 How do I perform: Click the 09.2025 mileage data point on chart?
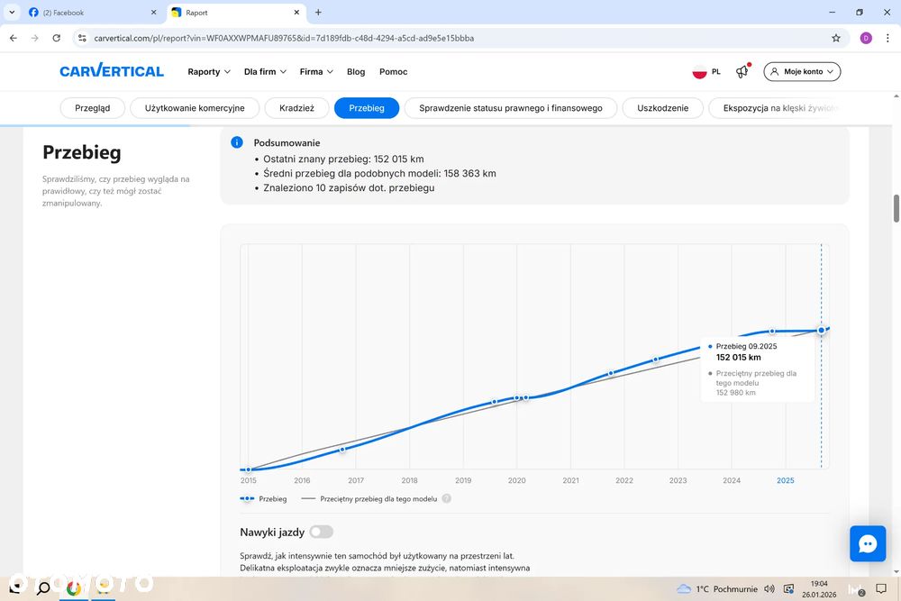(x=822, y=330)
